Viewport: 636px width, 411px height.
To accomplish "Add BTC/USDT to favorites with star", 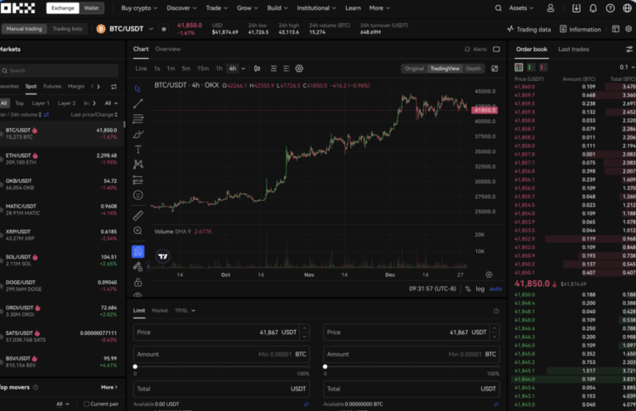I will point(164,29).
